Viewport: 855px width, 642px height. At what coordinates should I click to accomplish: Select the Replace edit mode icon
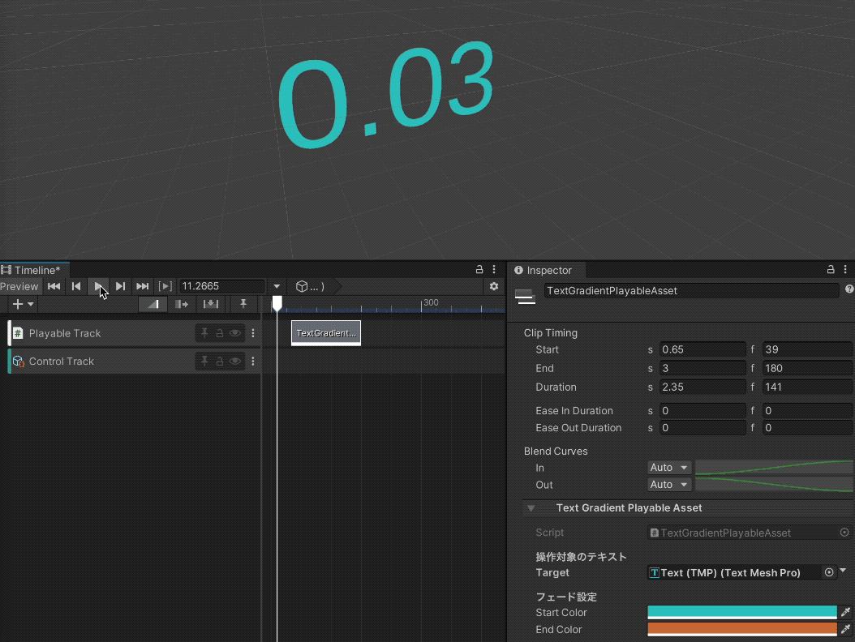click(210, 304)
